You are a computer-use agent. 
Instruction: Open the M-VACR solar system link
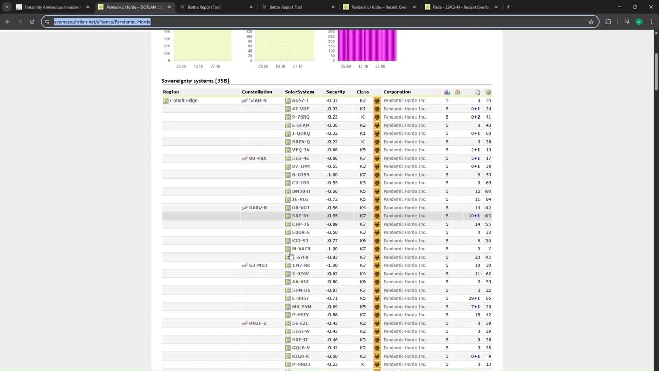click(x=302, y=249)
